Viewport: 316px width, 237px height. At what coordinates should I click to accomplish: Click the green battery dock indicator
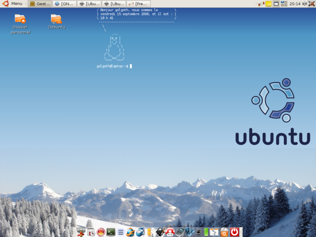tap(206, 232)
